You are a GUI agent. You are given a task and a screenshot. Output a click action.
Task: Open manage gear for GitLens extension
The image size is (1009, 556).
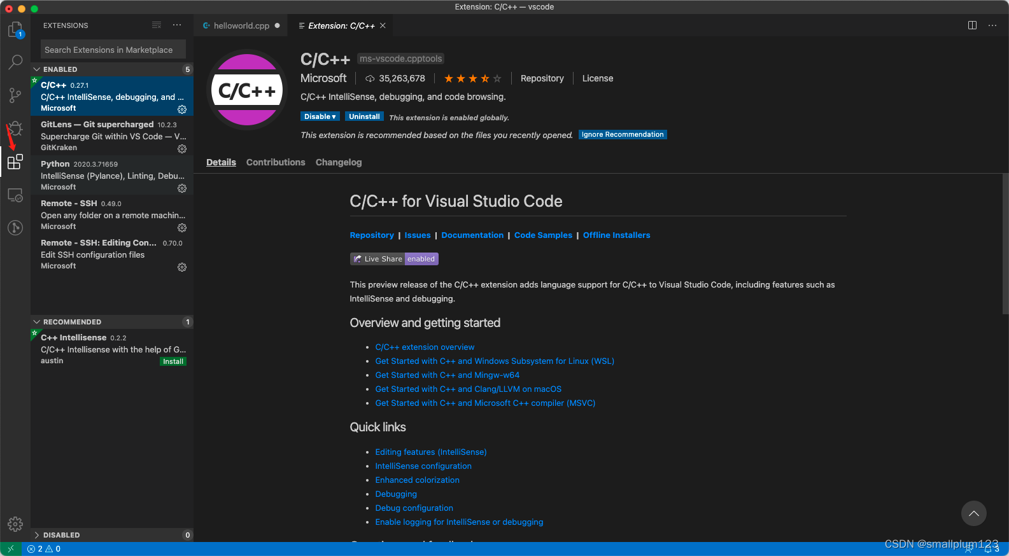point(182,149)
